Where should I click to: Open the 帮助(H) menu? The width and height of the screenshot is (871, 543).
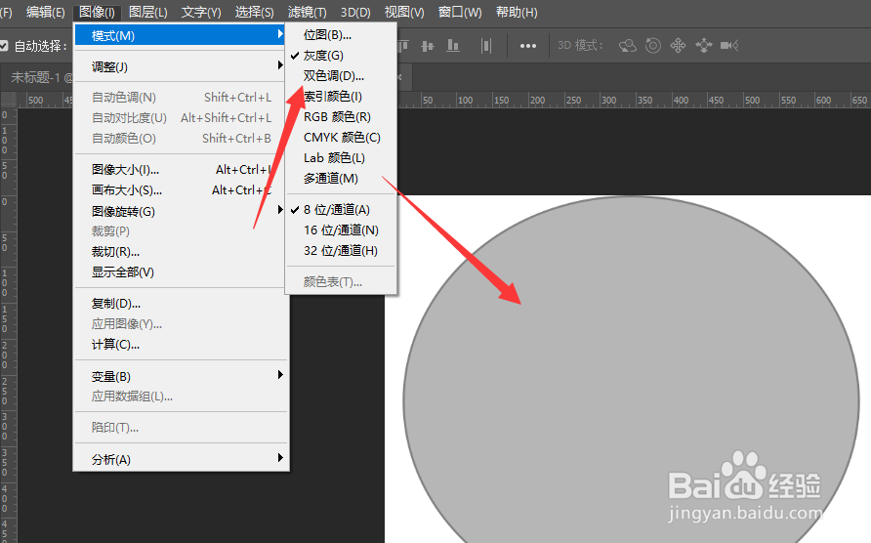click(517, 13)
